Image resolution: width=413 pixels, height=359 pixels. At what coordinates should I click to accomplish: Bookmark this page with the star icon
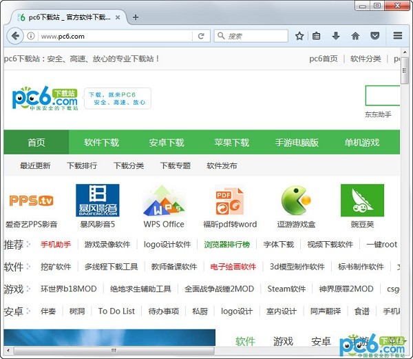(x=299, y=36)
